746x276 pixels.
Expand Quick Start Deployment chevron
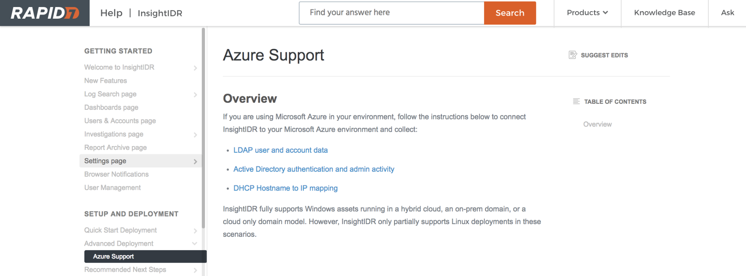click(195, 231)
